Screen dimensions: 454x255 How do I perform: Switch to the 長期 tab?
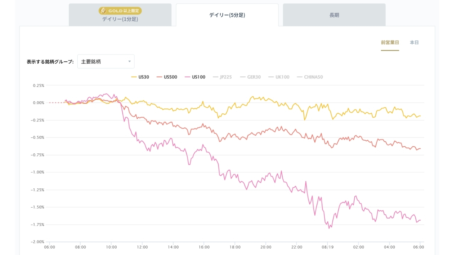(x=334, y=15)
